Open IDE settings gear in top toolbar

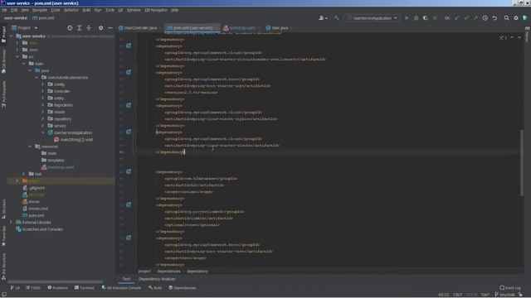tap(516, 18)
